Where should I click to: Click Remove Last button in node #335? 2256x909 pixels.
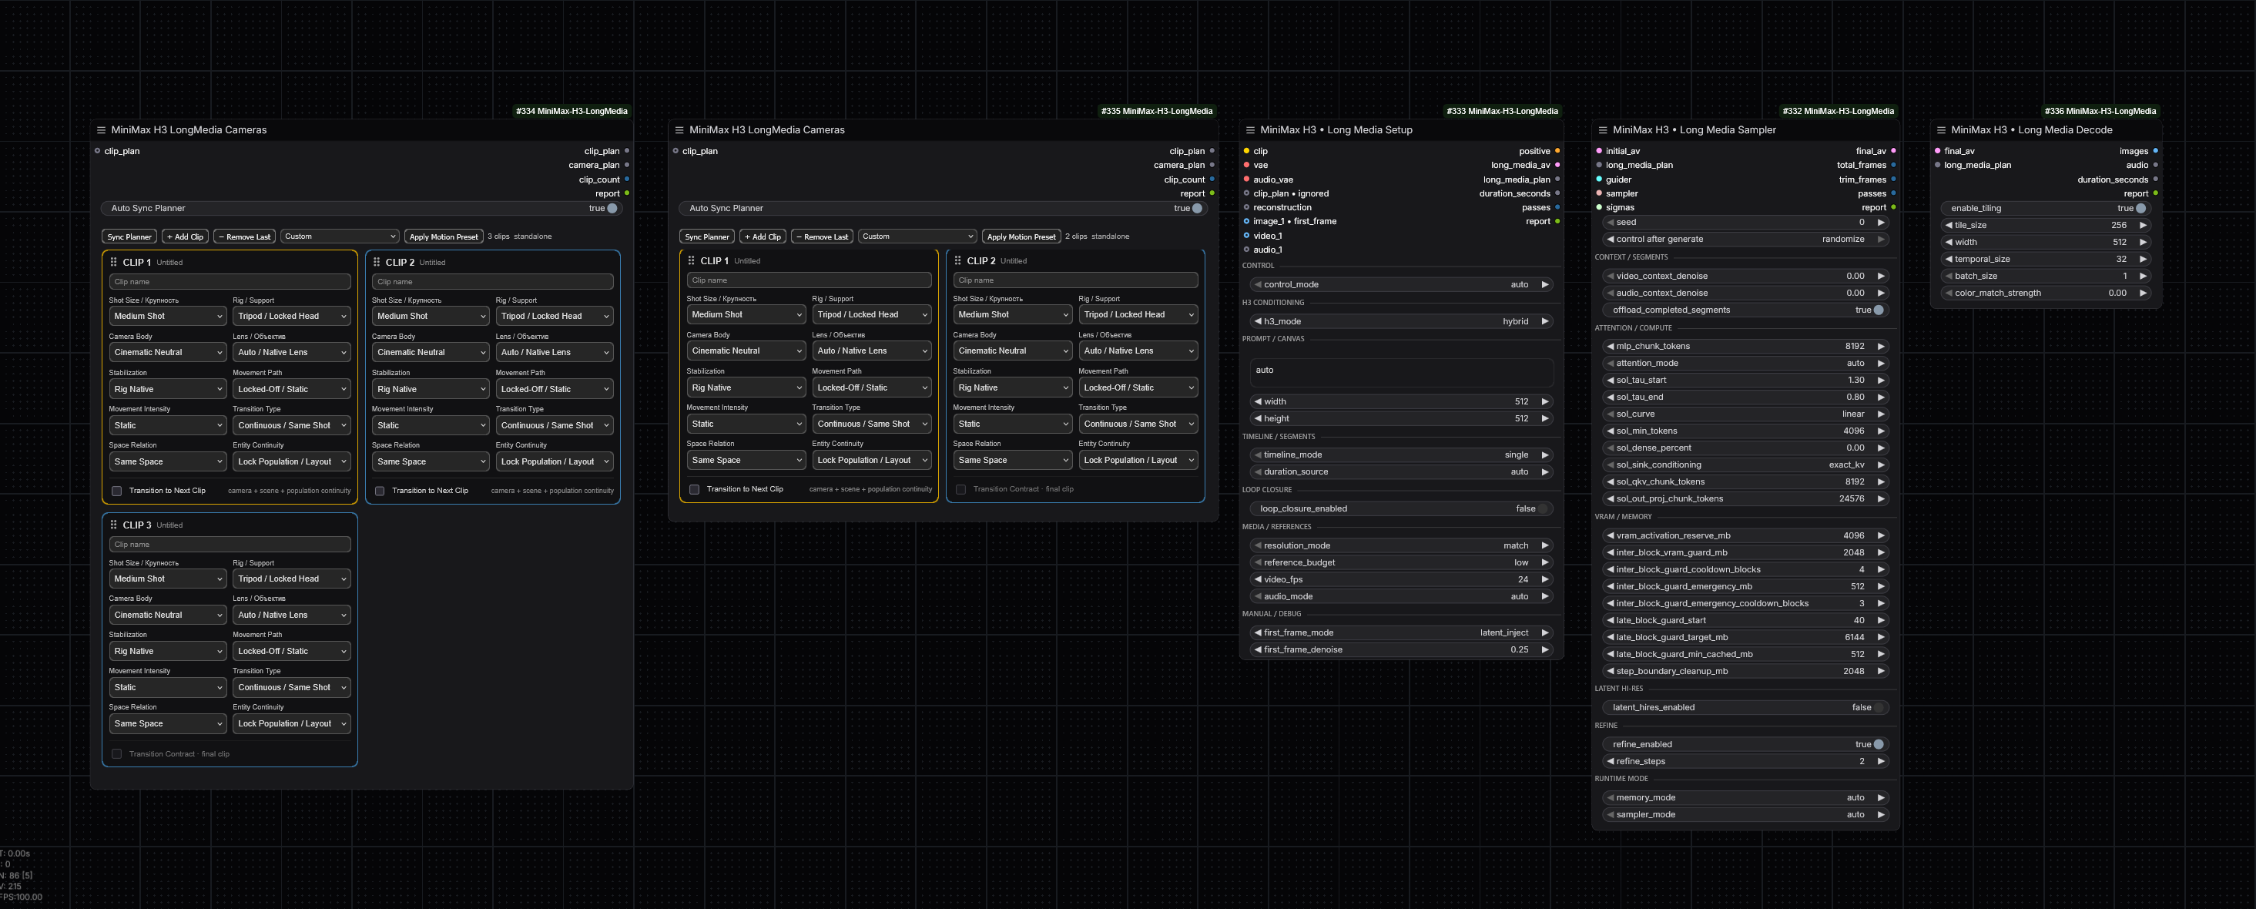(823, 236)
